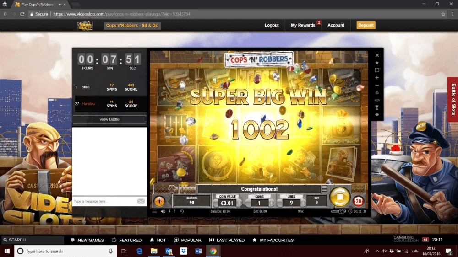The height and width of the screenshot is (257, 458).
Task: Open game history clock icon
Action: point(182,211)
